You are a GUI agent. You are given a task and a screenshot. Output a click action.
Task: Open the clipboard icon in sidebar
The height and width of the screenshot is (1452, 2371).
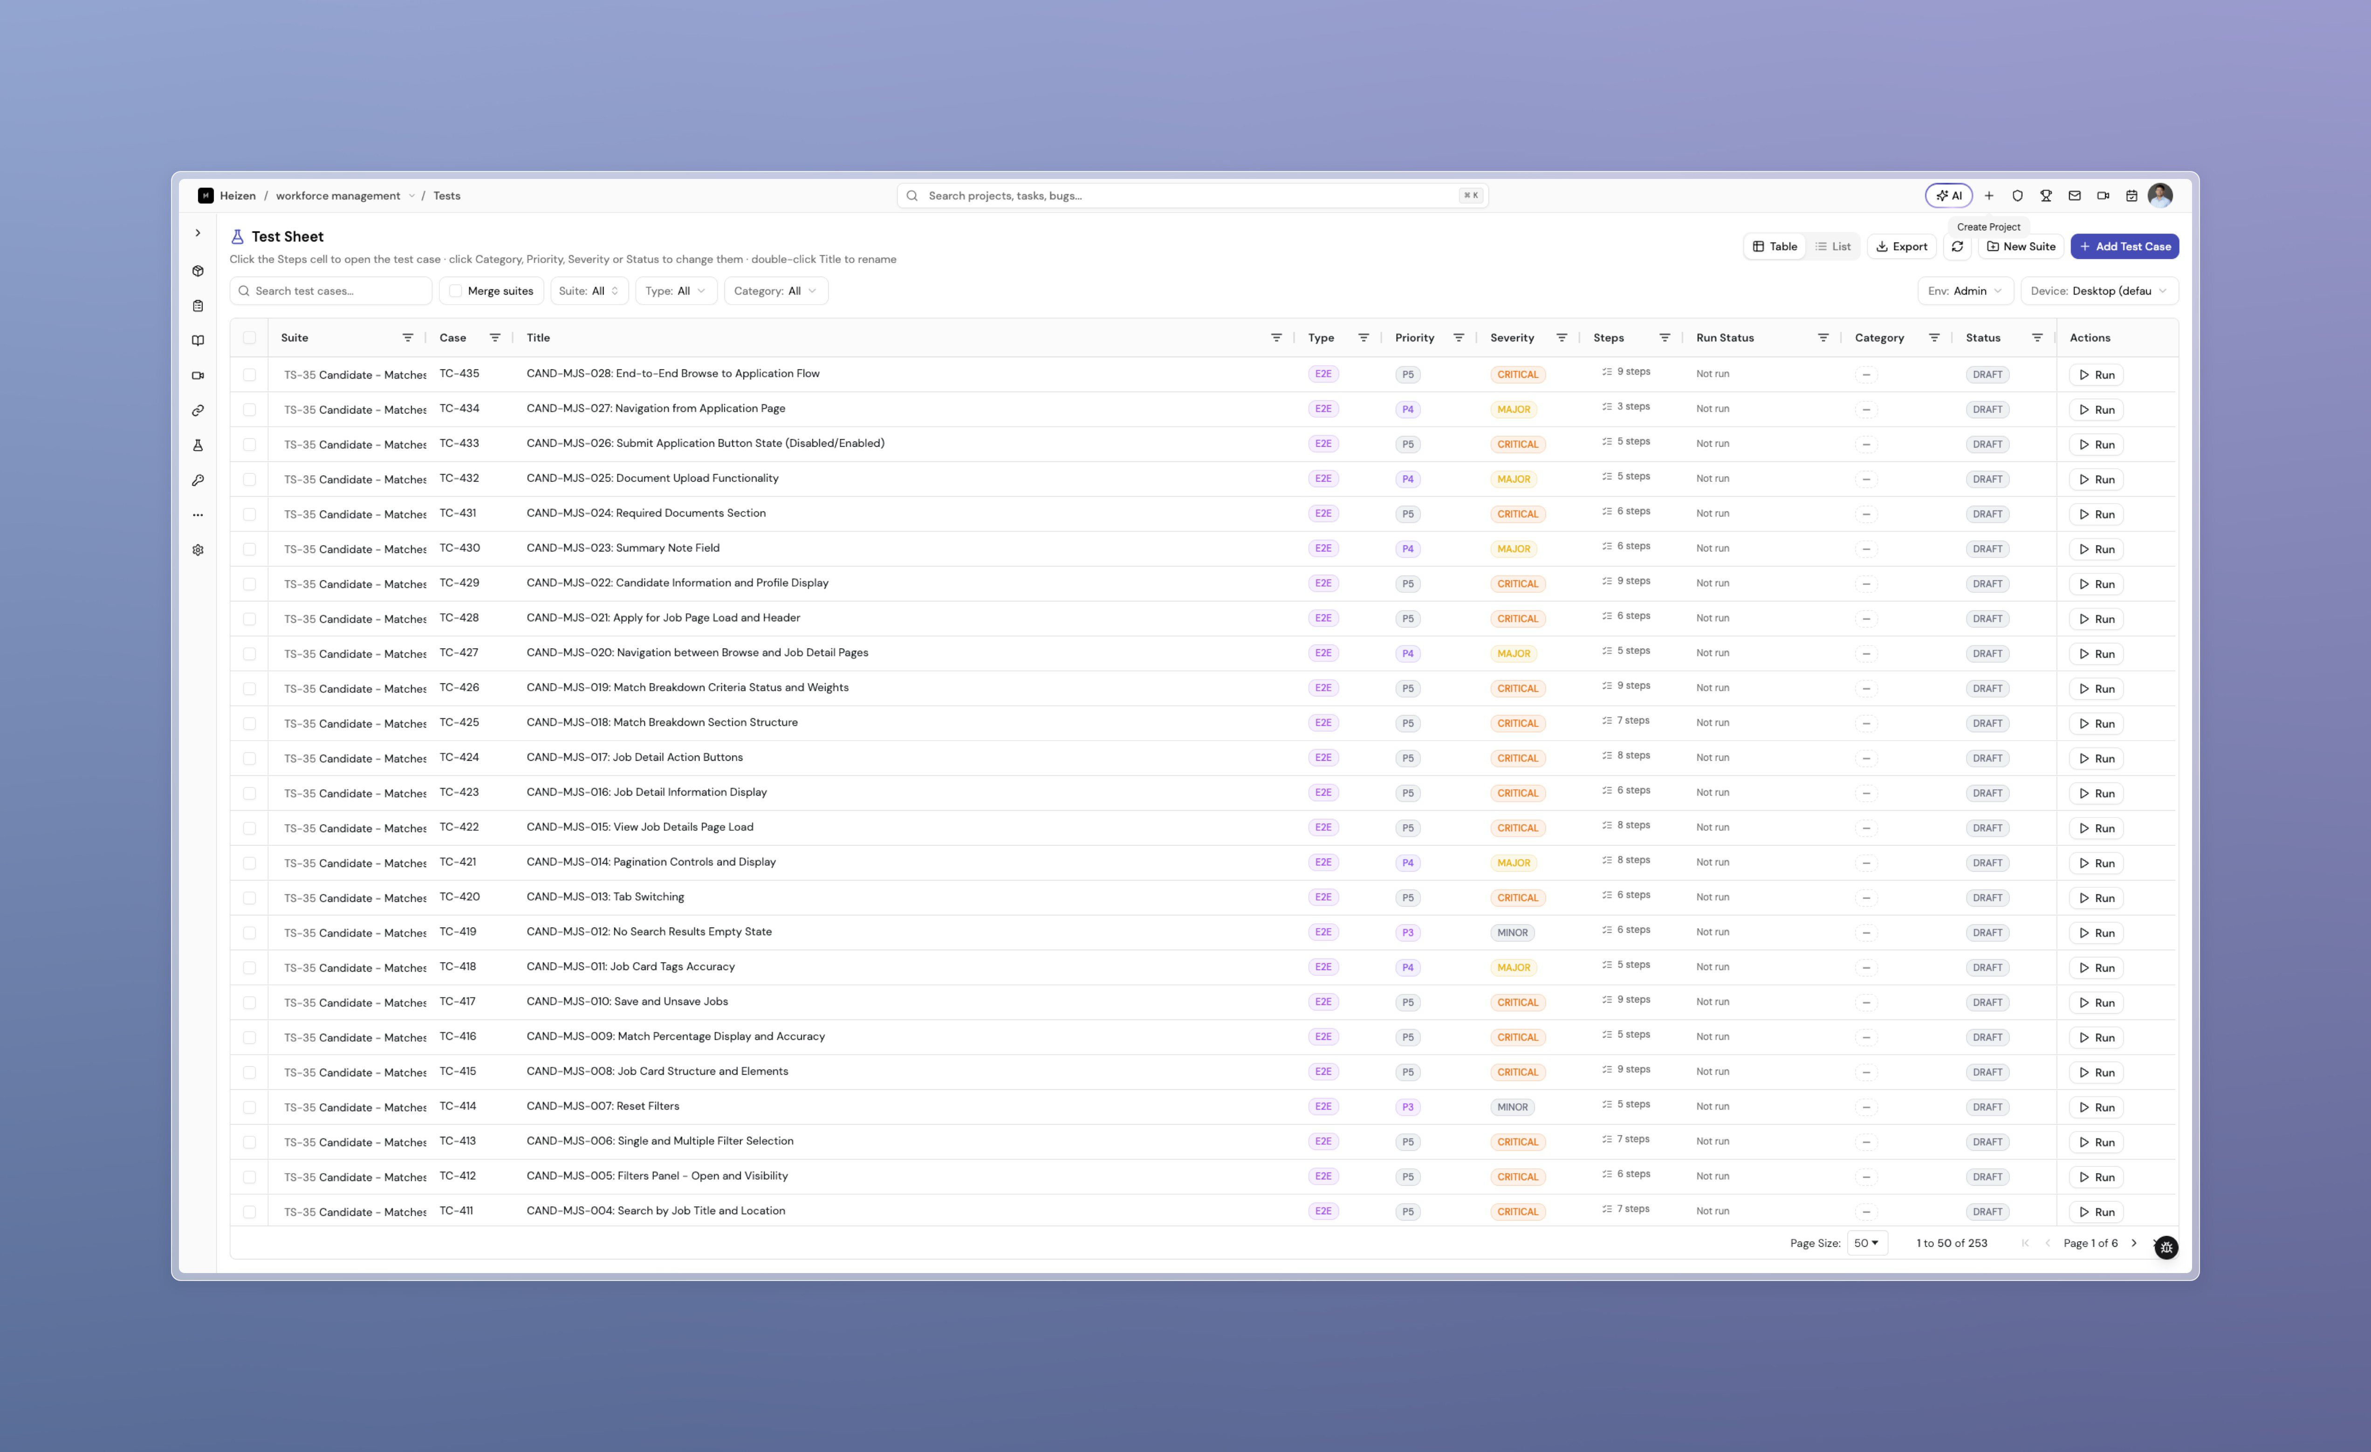tap(198, 306)
